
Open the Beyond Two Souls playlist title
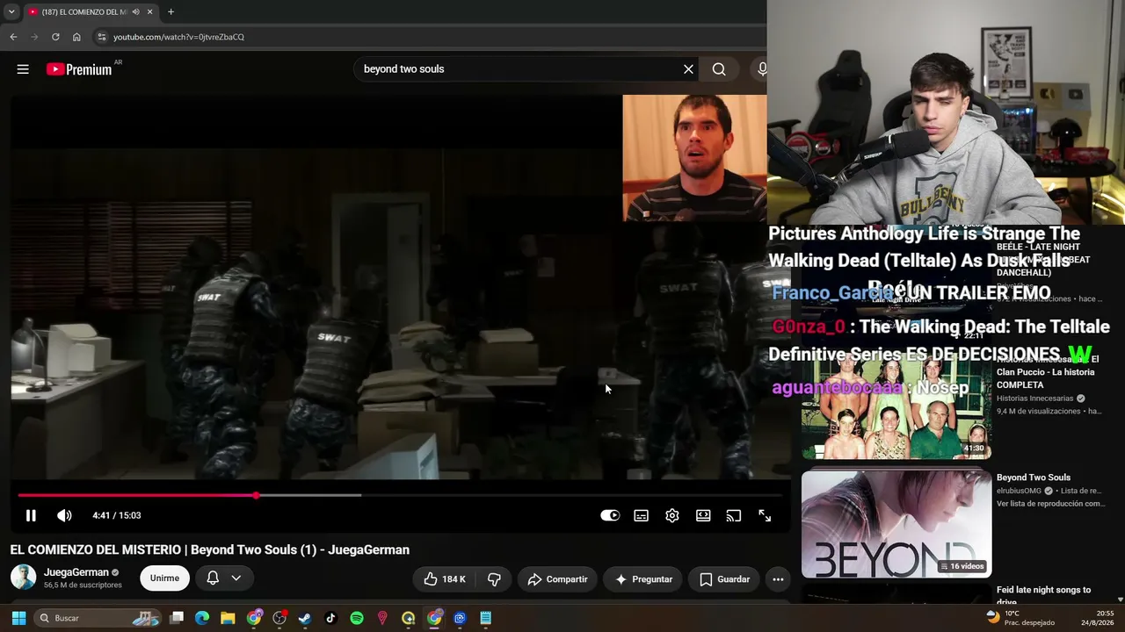(x=1034, y=478)
